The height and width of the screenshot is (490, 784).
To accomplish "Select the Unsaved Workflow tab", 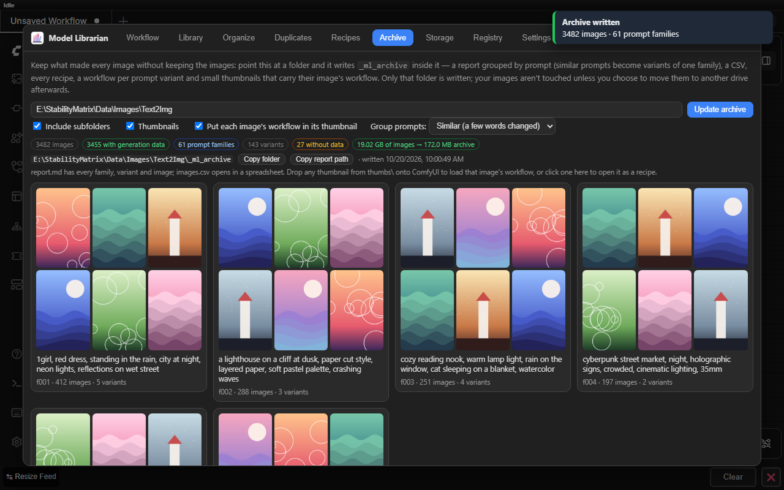I will pyautogui.click(x=55, y=21).
